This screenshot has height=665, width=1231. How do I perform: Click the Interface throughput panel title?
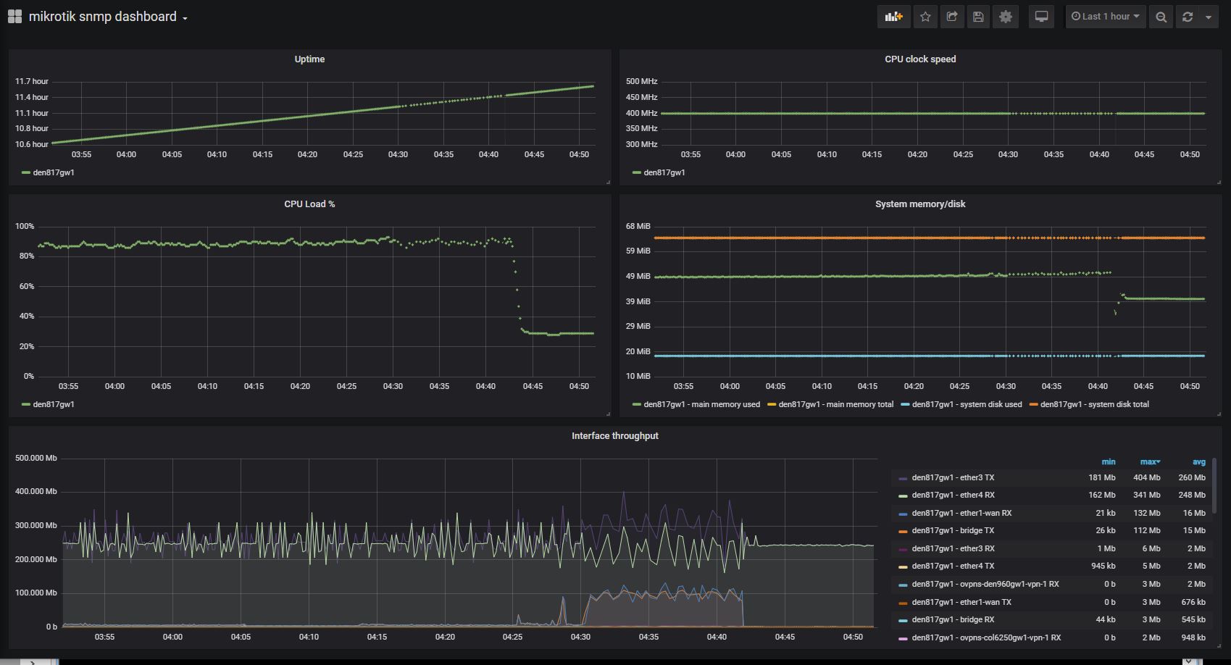(614, 435)
